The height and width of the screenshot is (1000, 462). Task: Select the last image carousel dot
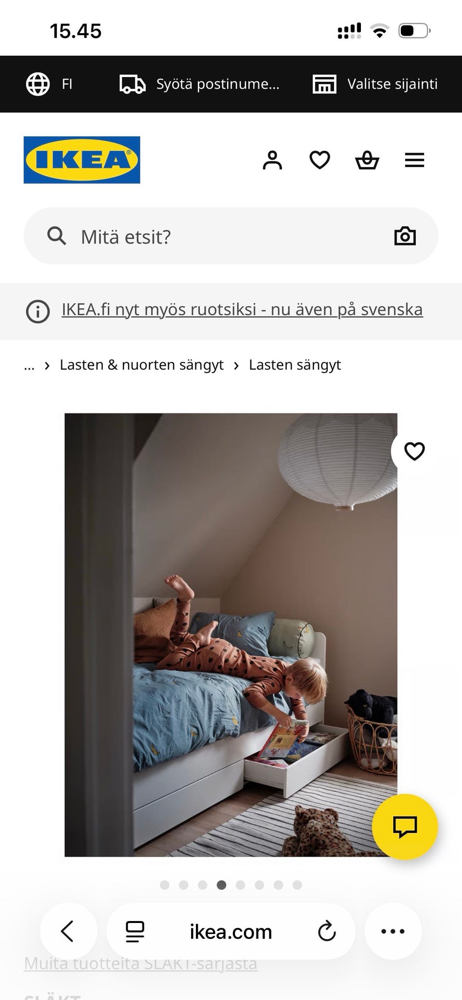click(297, 885)
